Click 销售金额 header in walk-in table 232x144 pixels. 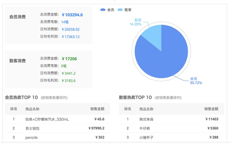click(211, 109)
